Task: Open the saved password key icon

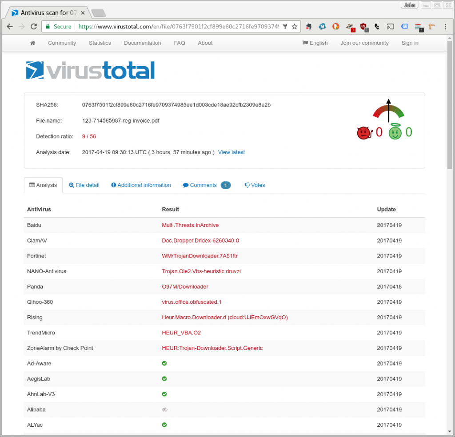Action: (285, 27)
